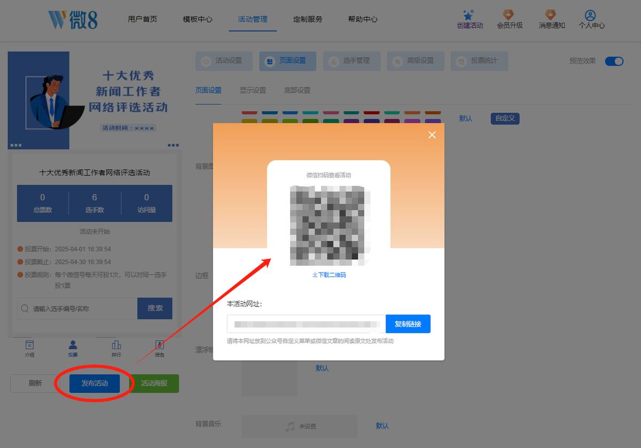Click the preview heading 十大优秀新闻工作者网络评选活动
The height and width of the screenshot is (448, 641).
(95, 173)
